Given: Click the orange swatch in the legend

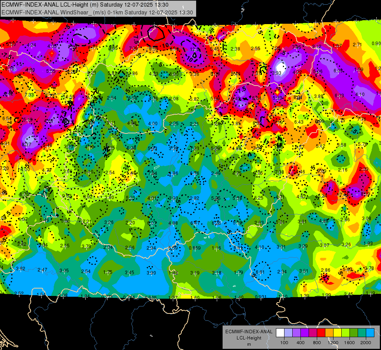Looking at the screenshot, I should (329, 333).
